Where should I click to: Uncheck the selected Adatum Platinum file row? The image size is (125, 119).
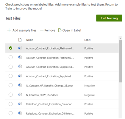click(10, 48)
